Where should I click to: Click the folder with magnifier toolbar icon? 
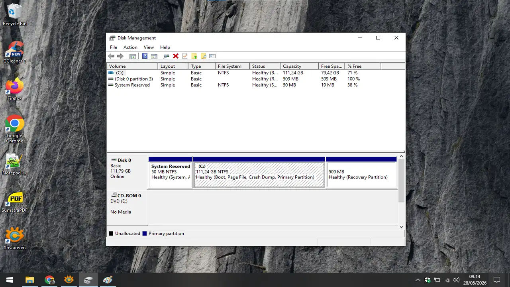(203, 56)
